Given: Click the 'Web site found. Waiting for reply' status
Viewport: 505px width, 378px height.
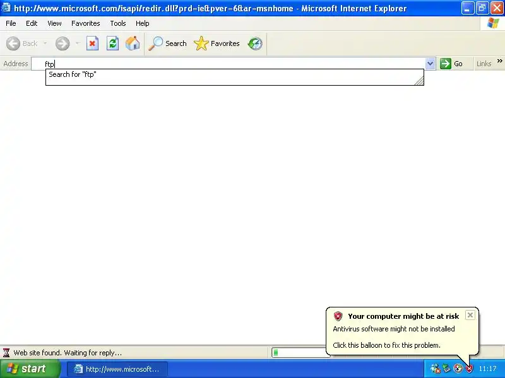Looking at the screenshot, I should 68,353.
